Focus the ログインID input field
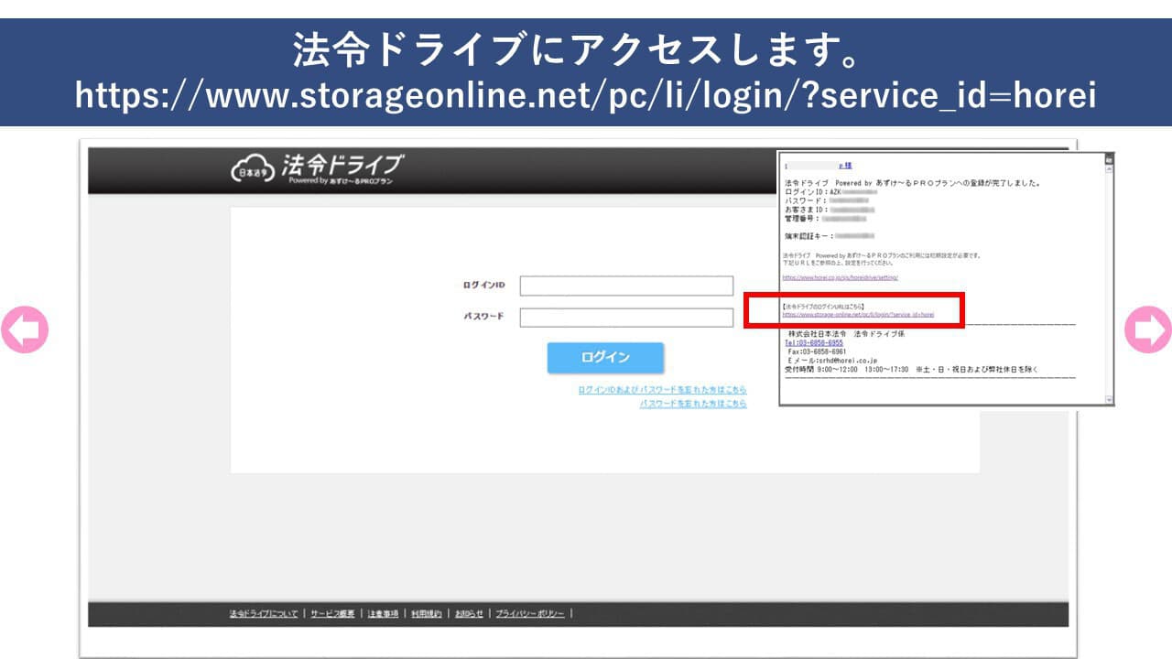This screenshot has width=1172, height=659. coord(626,286)
